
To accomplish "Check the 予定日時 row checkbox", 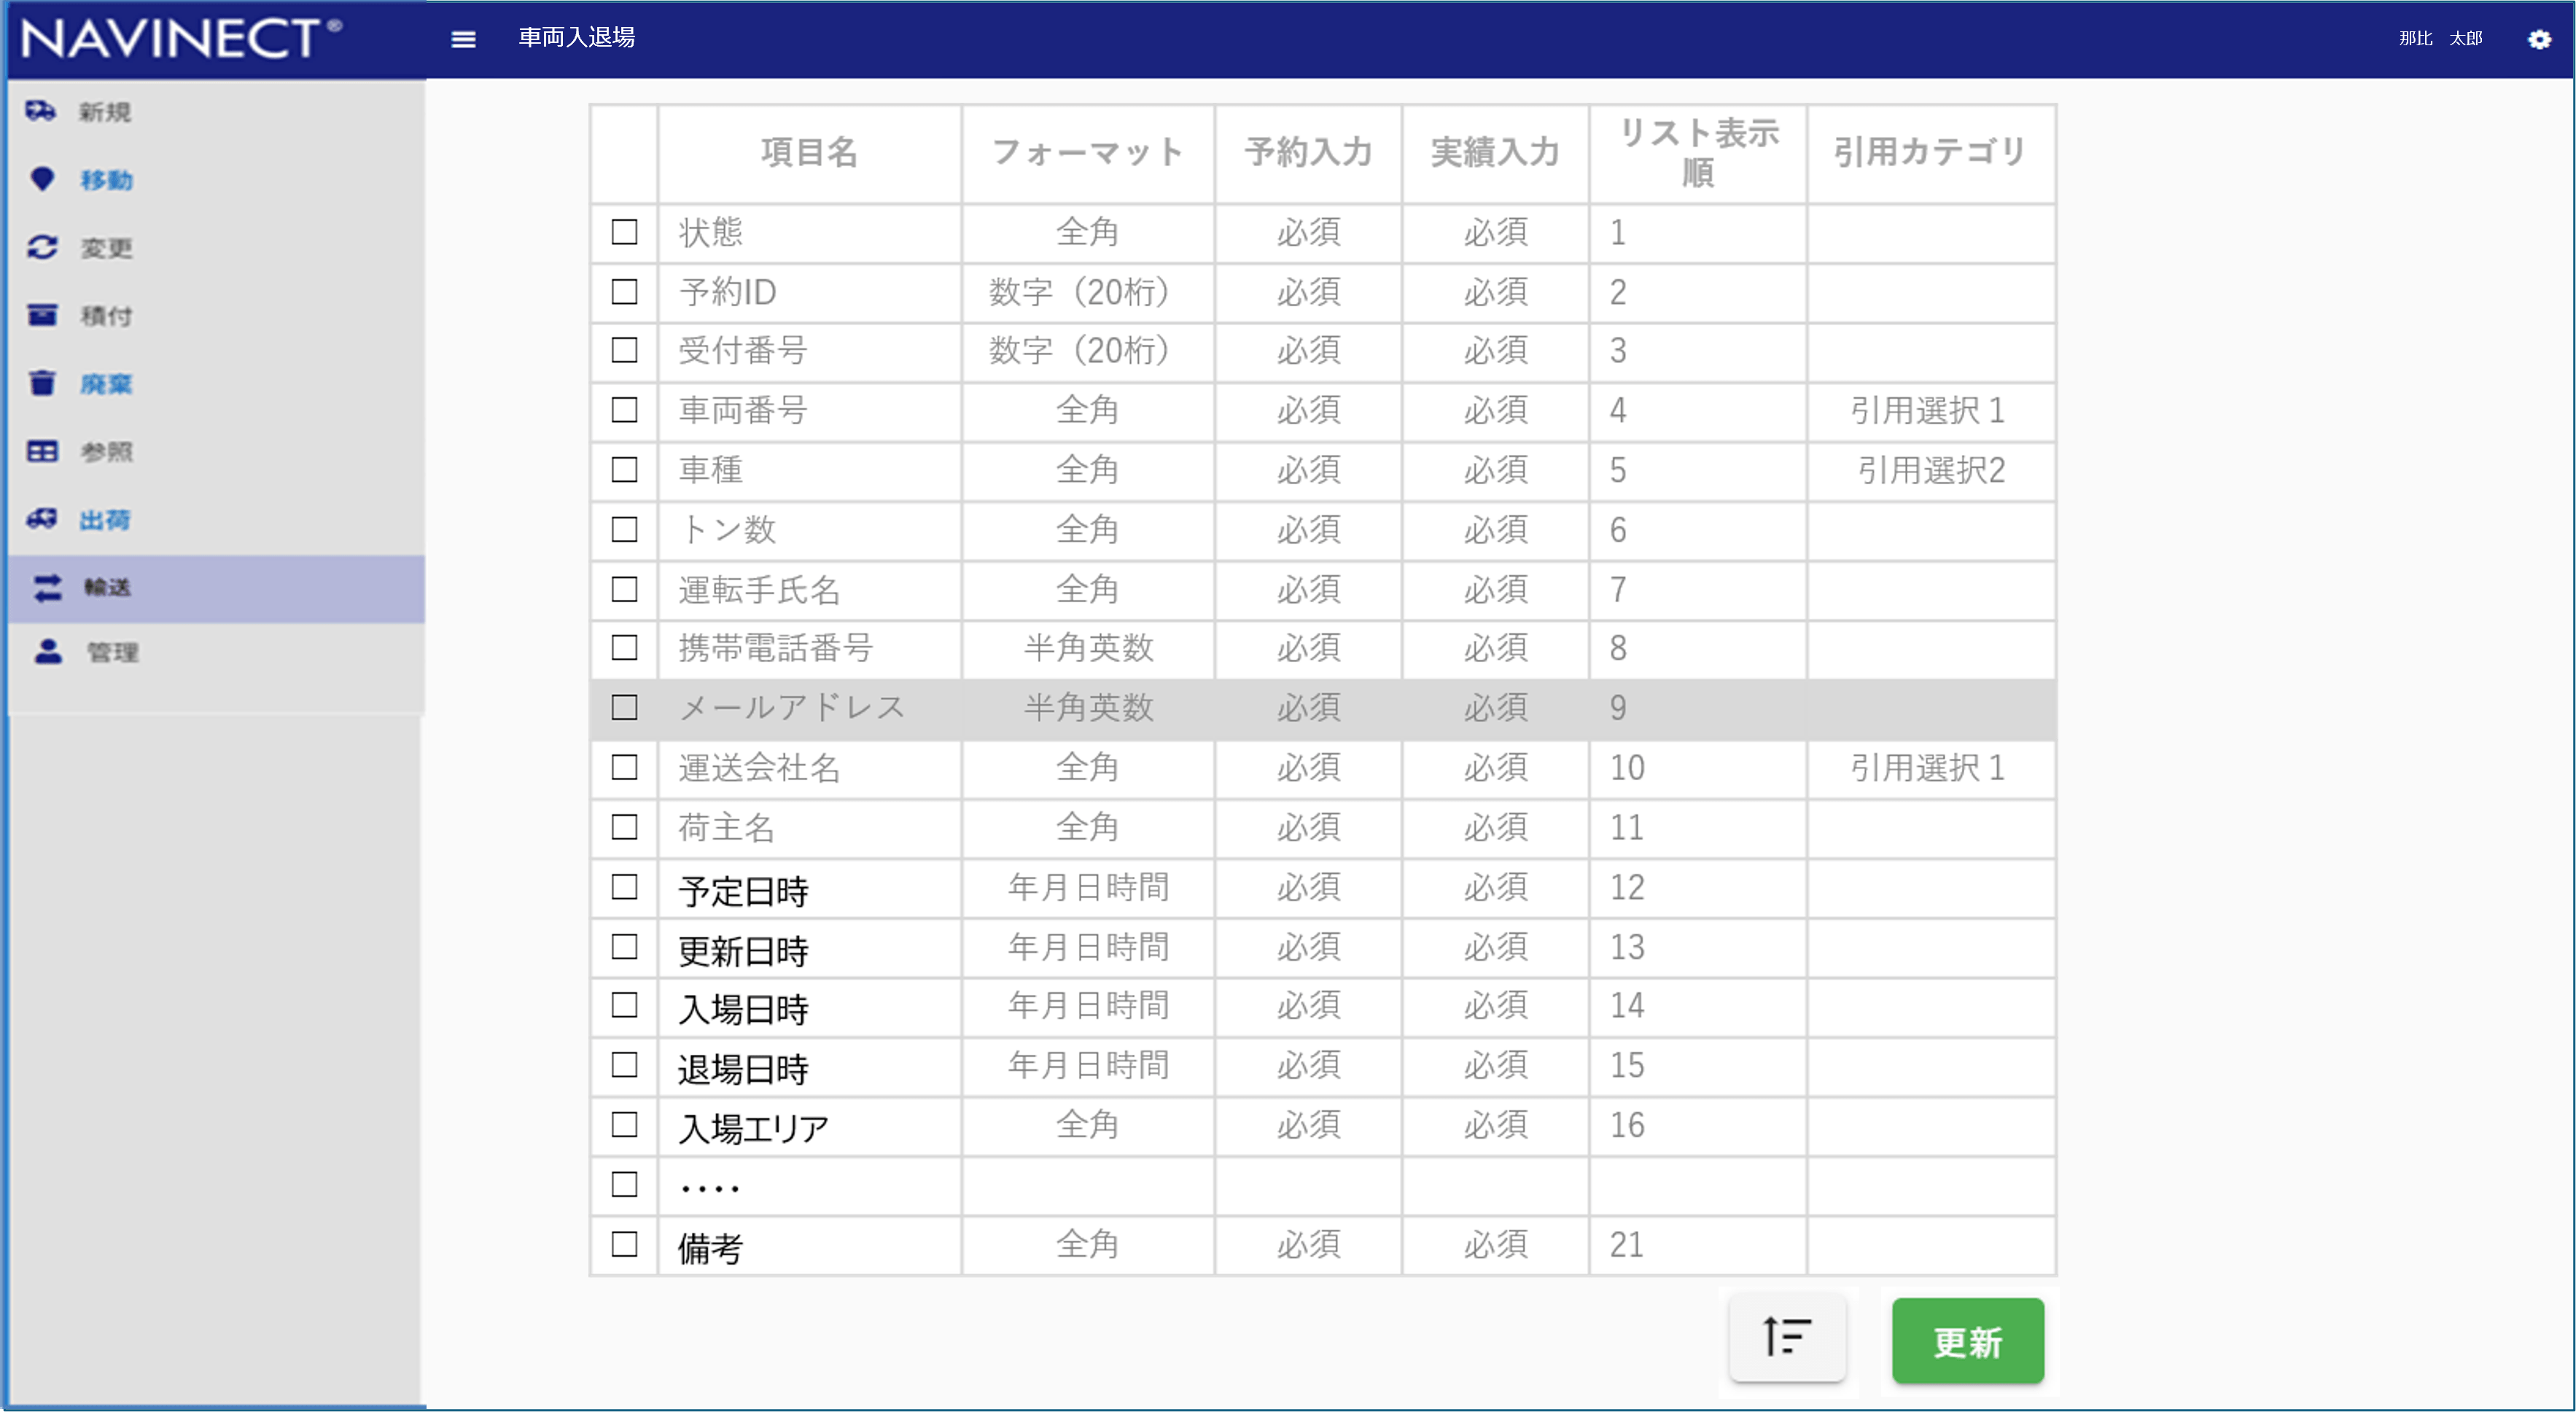I will click(624, 887).
